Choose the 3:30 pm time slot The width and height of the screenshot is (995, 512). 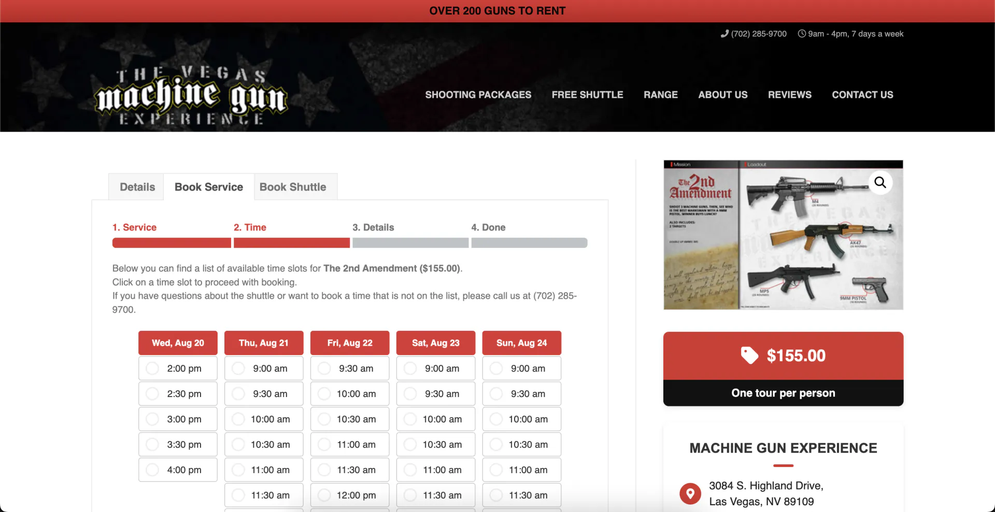[178, 445]
